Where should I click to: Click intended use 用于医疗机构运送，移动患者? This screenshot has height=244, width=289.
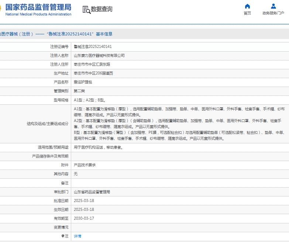pos(98,147)
